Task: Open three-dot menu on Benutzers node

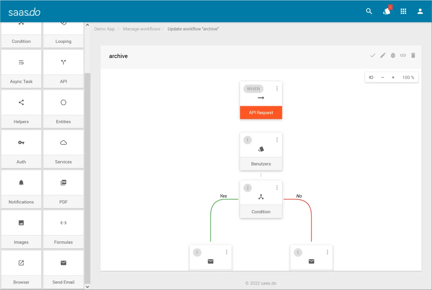Action: tap(277, 140)
